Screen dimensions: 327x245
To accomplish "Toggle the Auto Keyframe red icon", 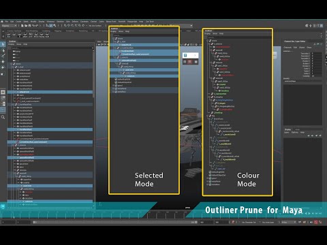I will point(315,222).
